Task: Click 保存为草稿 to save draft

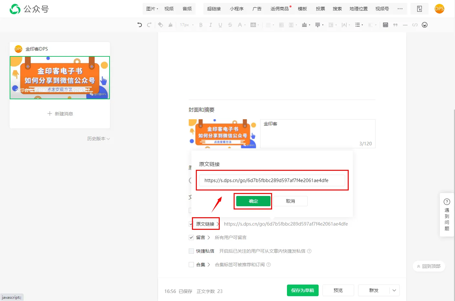Action: point(303,290)
